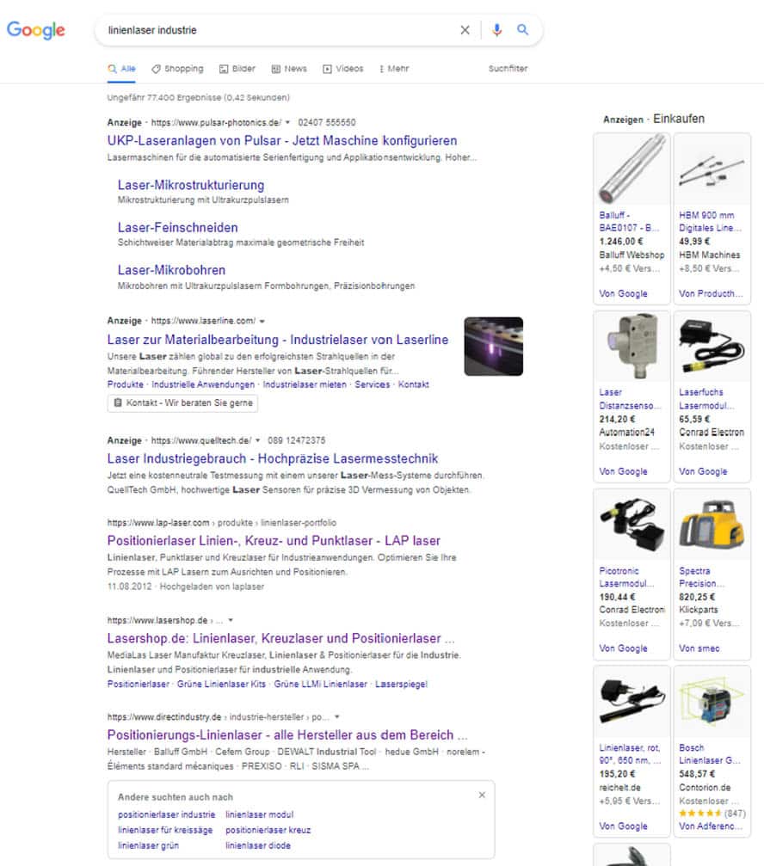Click the HBM 900 mm Digitales product image
The image size is (764, 866).
(712, 169)
